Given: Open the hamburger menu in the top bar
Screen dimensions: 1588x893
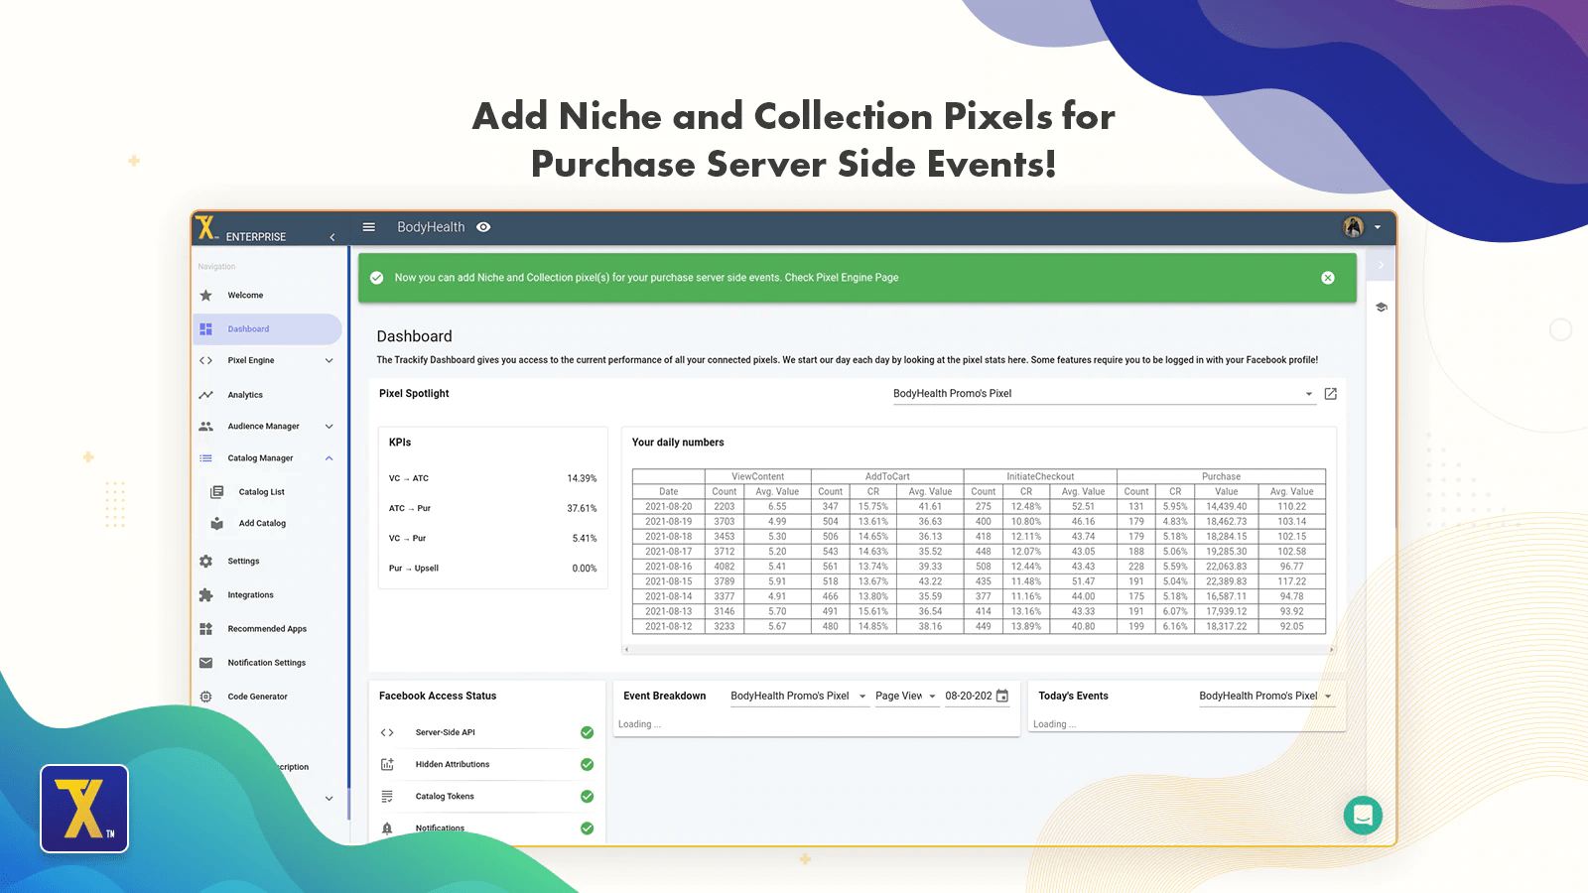Looking at the screenshot, I should (368, 227).
